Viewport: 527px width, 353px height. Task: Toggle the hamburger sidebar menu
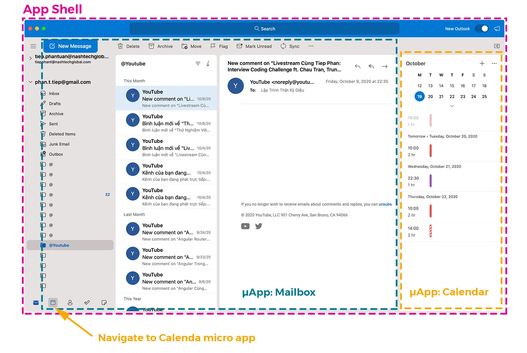pyautogui.click(x=33, y=46)
